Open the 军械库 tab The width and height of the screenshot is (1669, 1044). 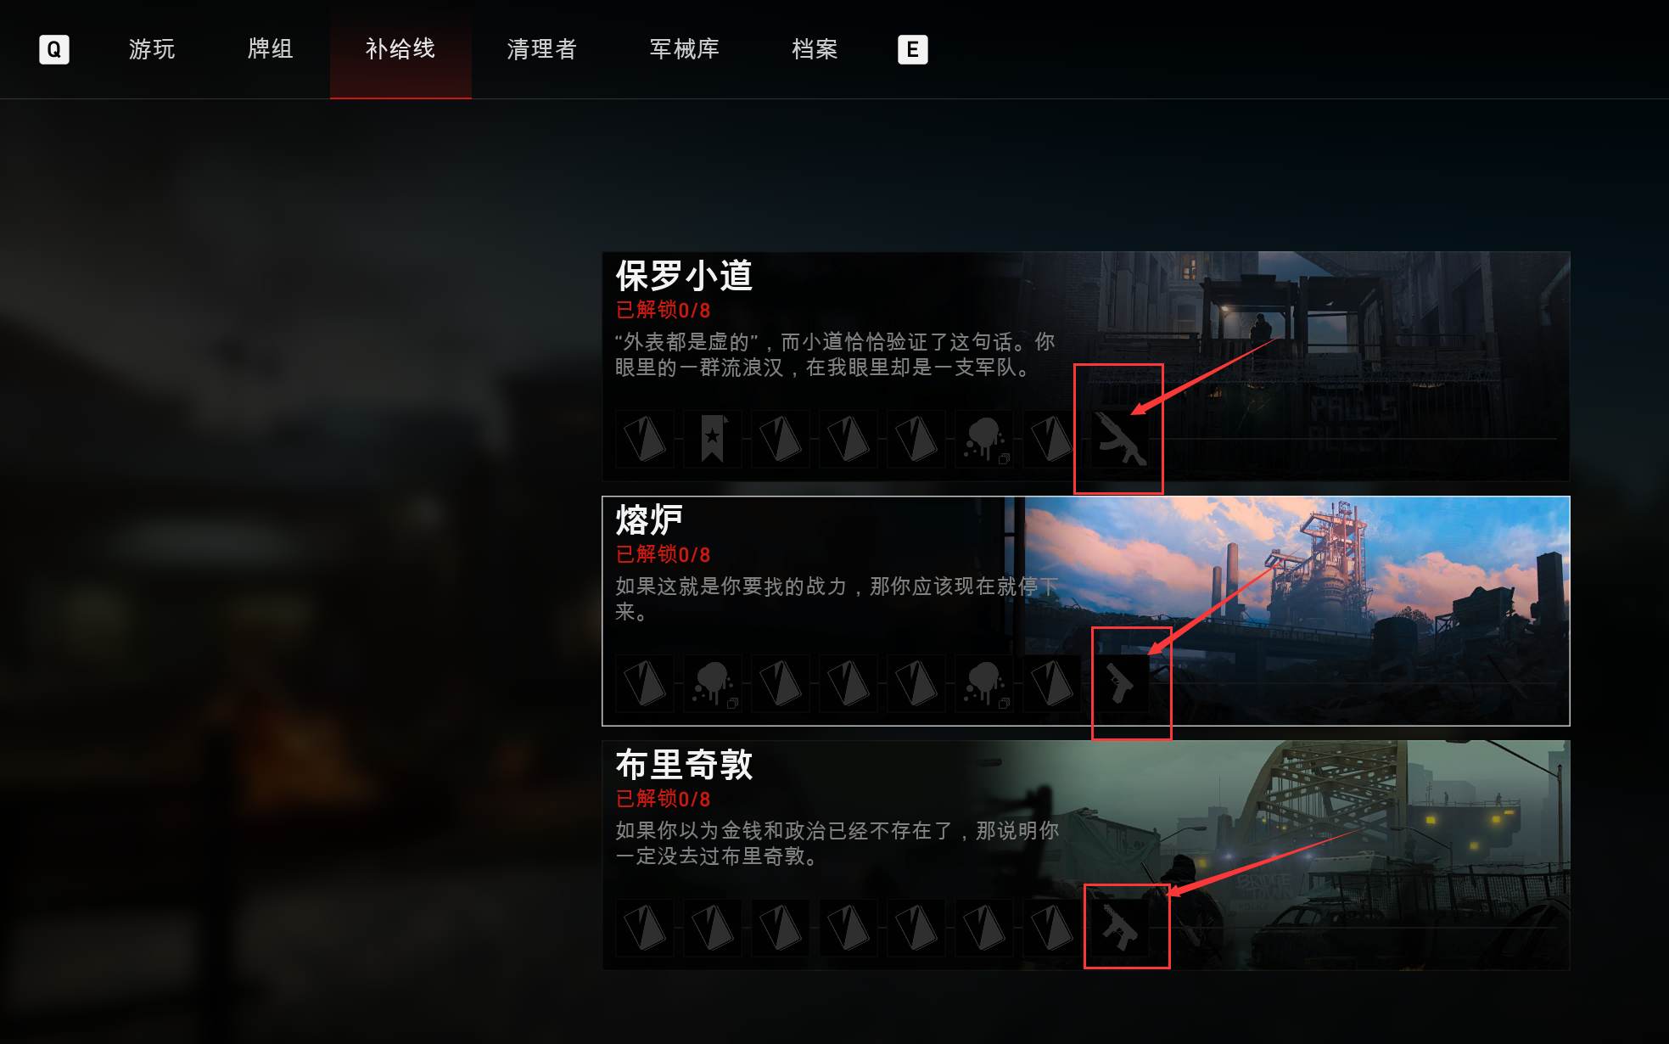point(685,49)
